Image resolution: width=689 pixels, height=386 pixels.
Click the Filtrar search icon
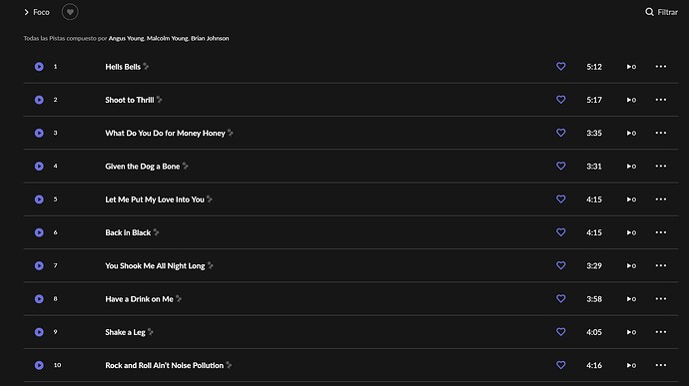[x=649, y=12]
